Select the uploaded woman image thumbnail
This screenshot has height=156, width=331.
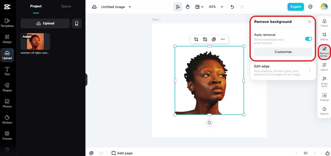35,41
